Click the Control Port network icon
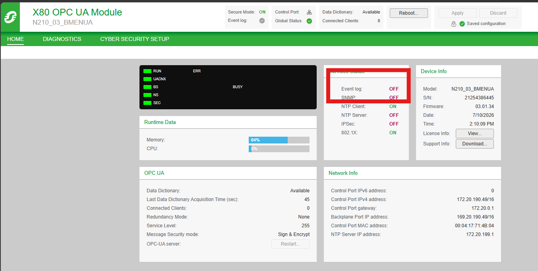This screenshot has width=538, height=271. click(x=309, y=12)
